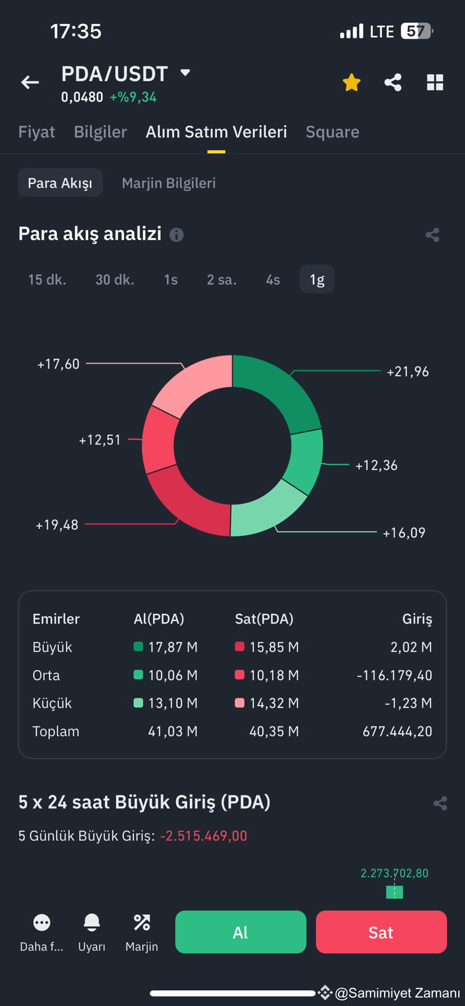Open the share icon in the top bar
The height and width of the screenshot is (1006, 465).
click(393, 82)
